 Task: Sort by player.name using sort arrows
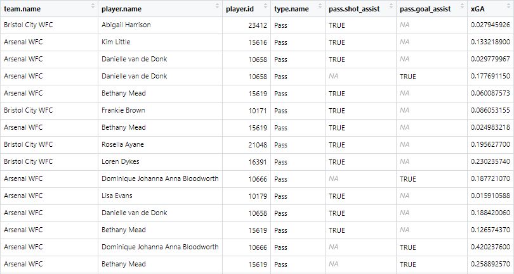[217, 6]
